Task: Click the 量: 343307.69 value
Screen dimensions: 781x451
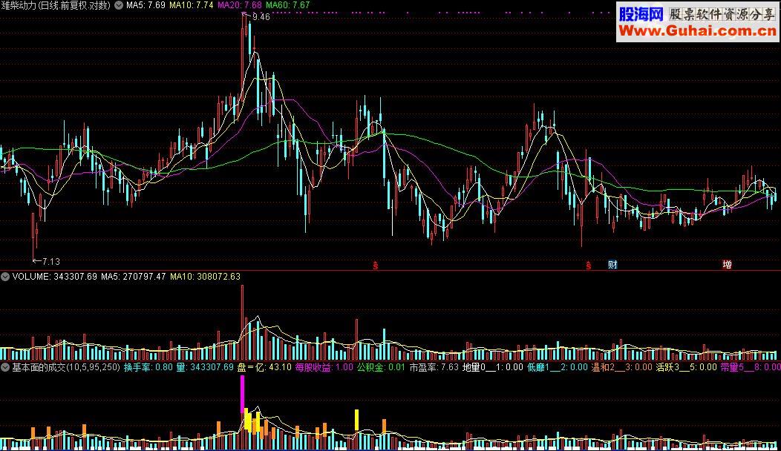Action: click(205, 367)
